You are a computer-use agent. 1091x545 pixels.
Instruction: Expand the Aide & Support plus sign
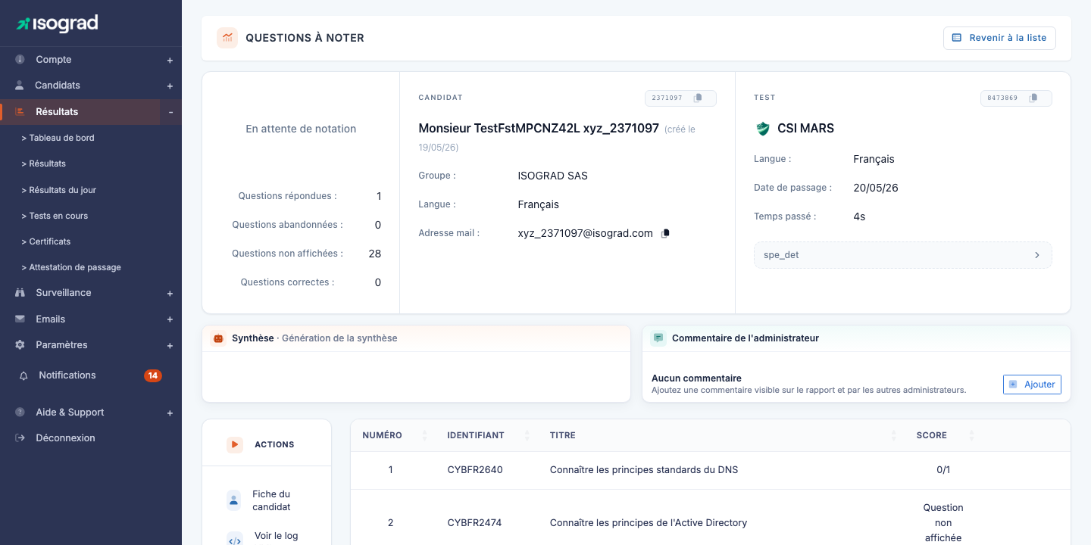pos(170,413)
